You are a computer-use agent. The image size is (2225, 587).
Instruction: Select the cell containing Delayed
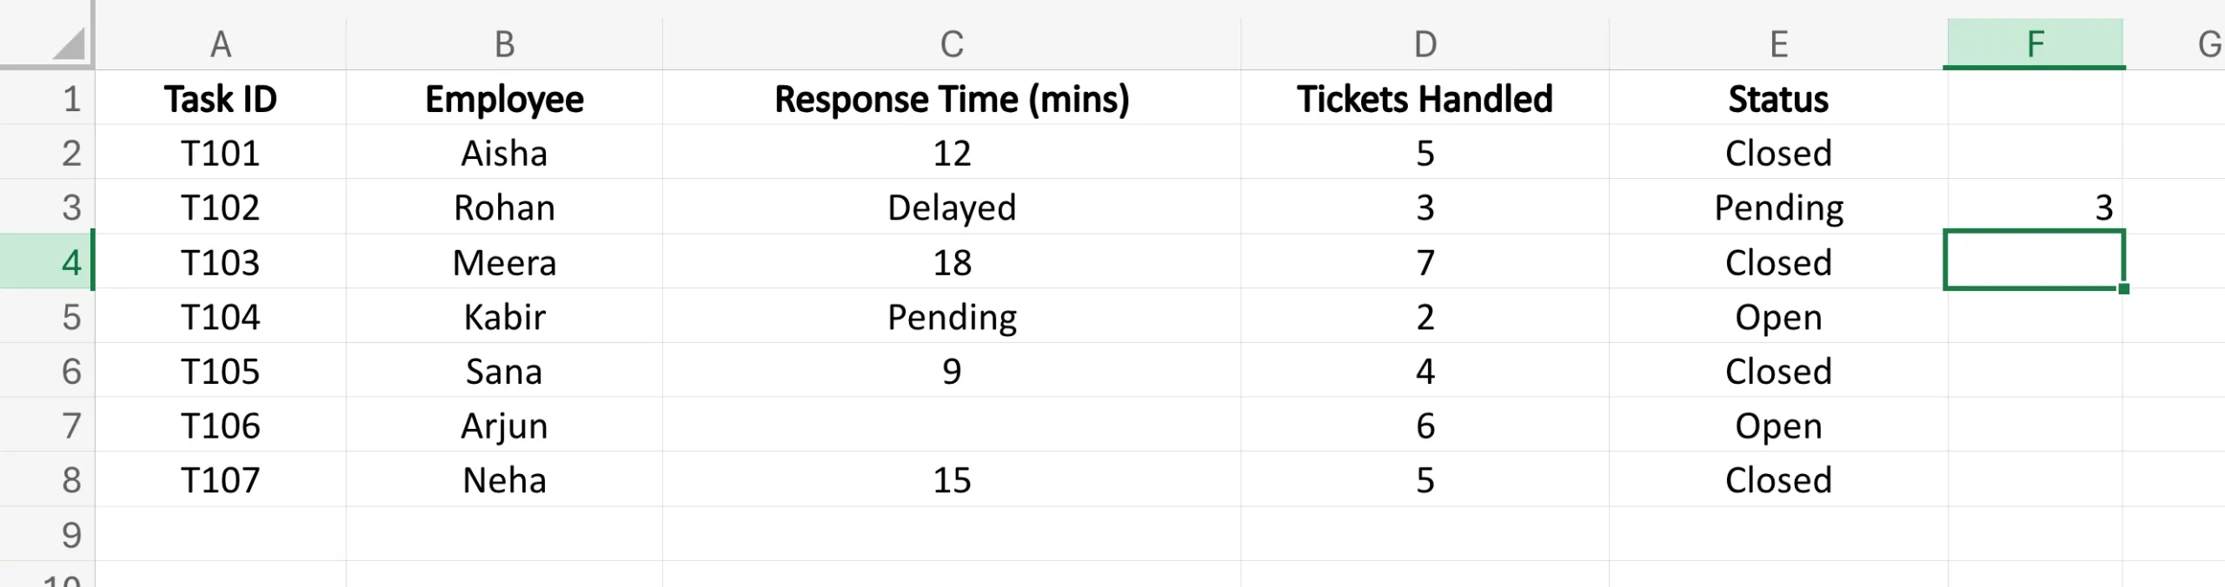952,208
